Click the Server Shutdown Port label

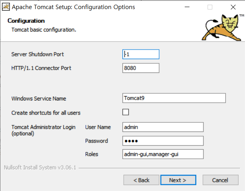(38, 54)
